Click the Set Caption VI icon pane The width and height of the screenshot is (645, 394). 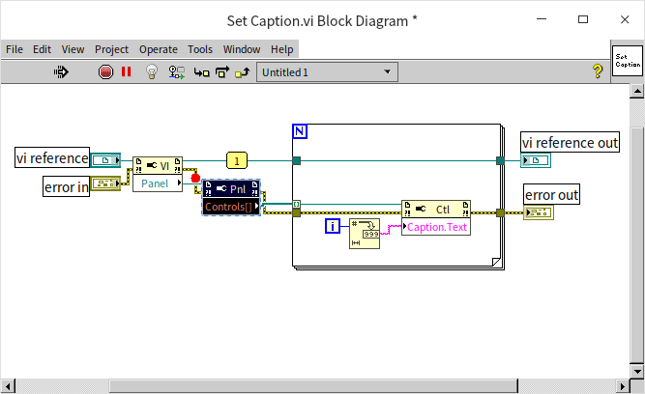point(627,62)
